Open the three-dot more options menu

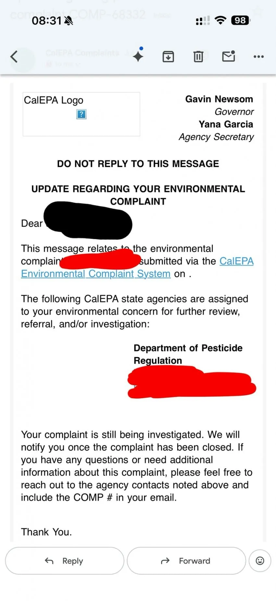point(258,57)
